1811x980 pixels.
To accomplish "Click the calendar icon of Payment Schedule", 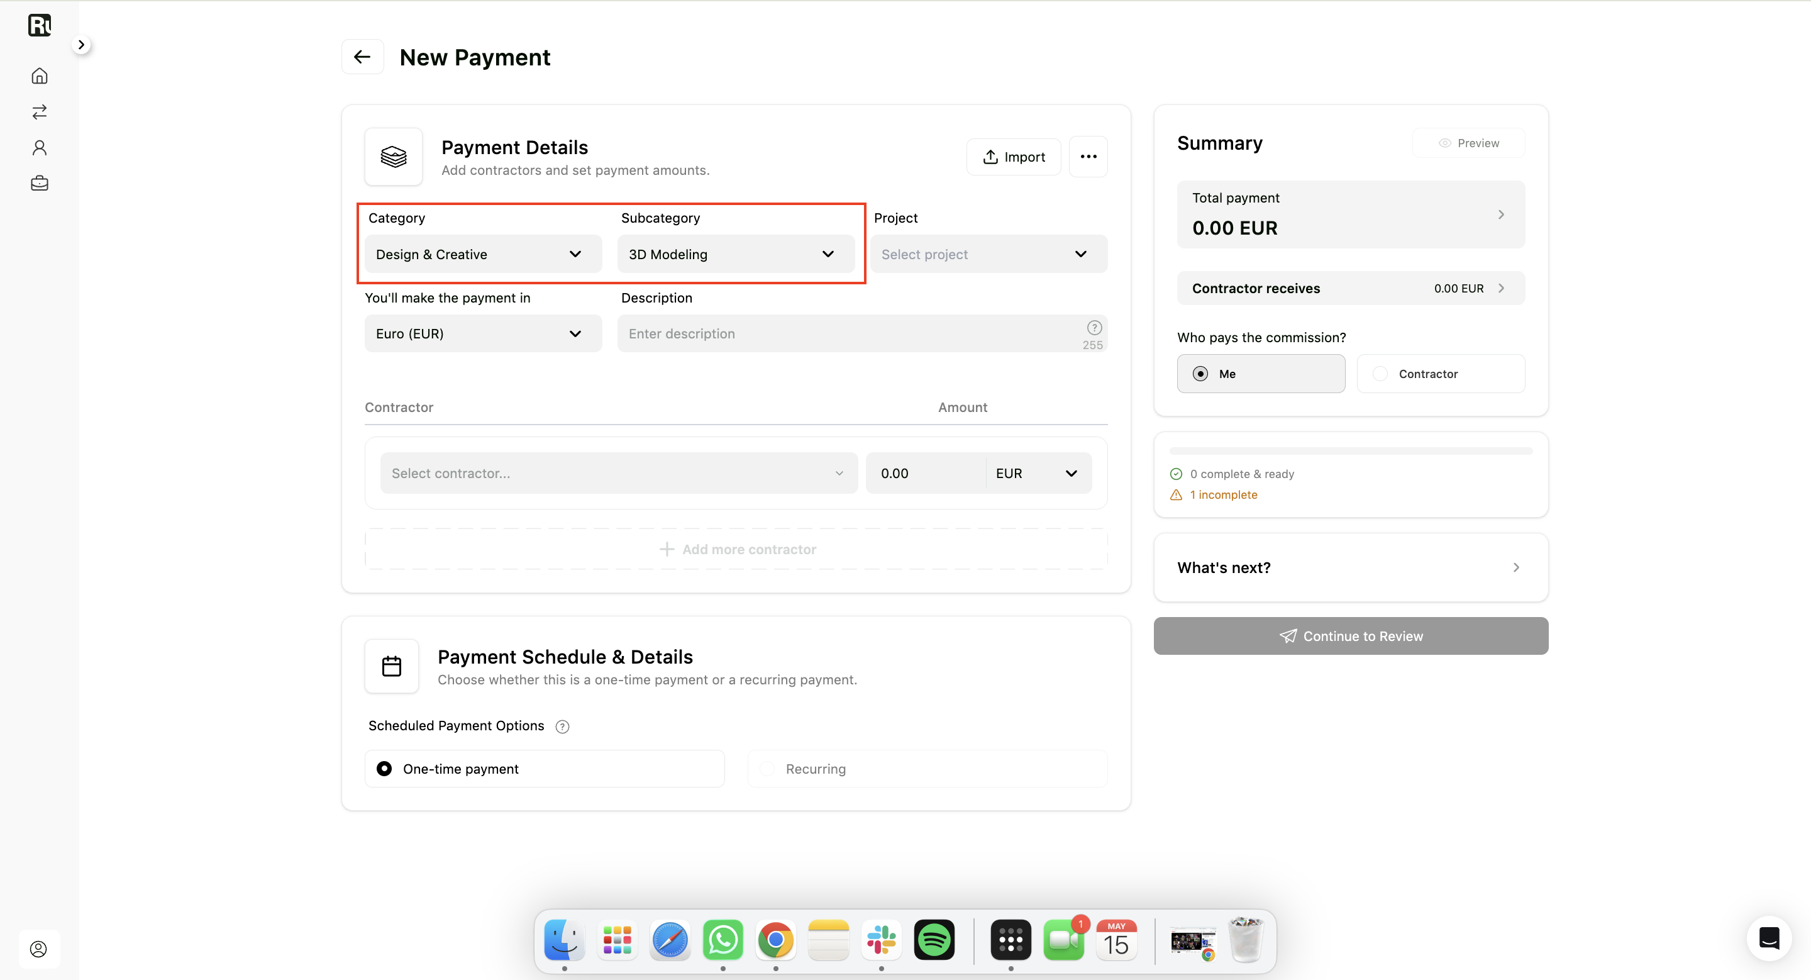I will pos(392,665).
